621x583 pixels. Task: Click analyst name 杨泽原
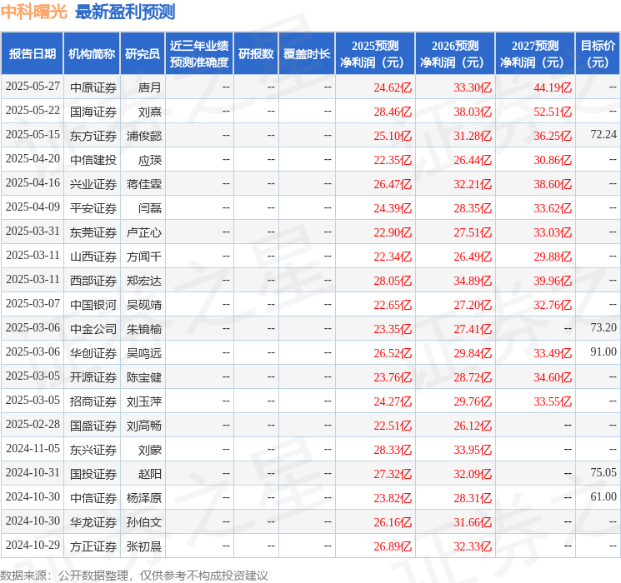click(144, 498)
